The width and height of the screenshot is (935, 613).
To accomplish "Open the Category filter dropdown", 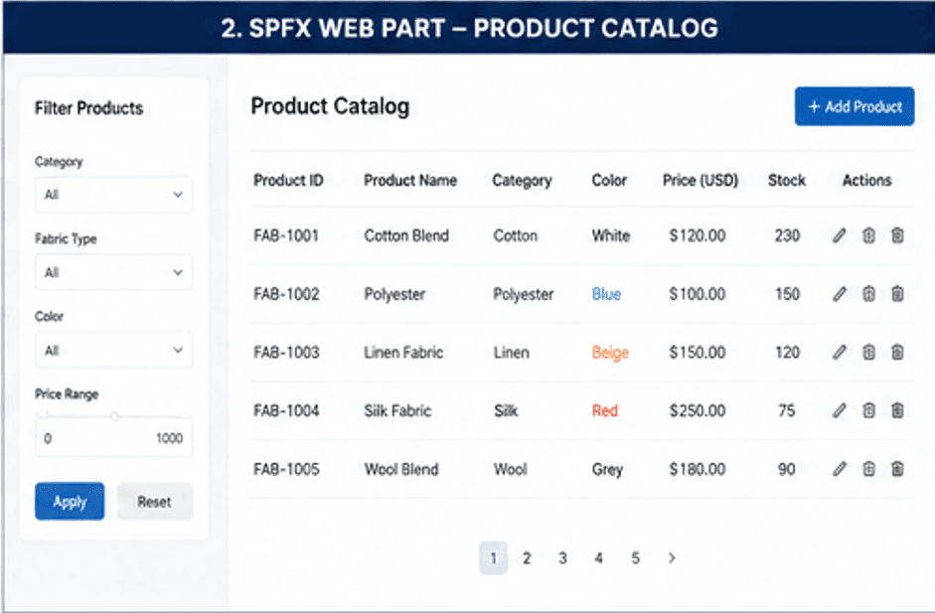I will pyautogui.click(x=114, y=195).
